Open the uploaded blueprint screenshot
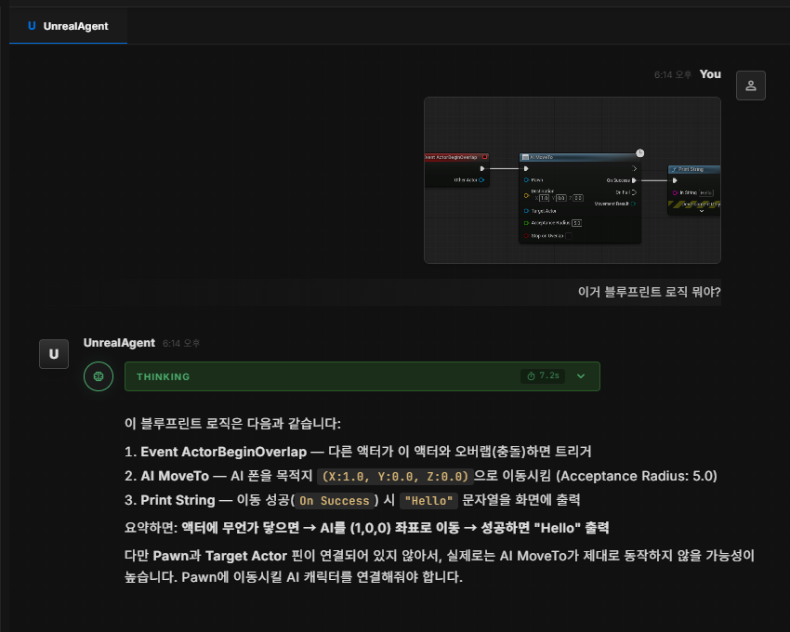 pyautogui.click(x=573, y=179)
